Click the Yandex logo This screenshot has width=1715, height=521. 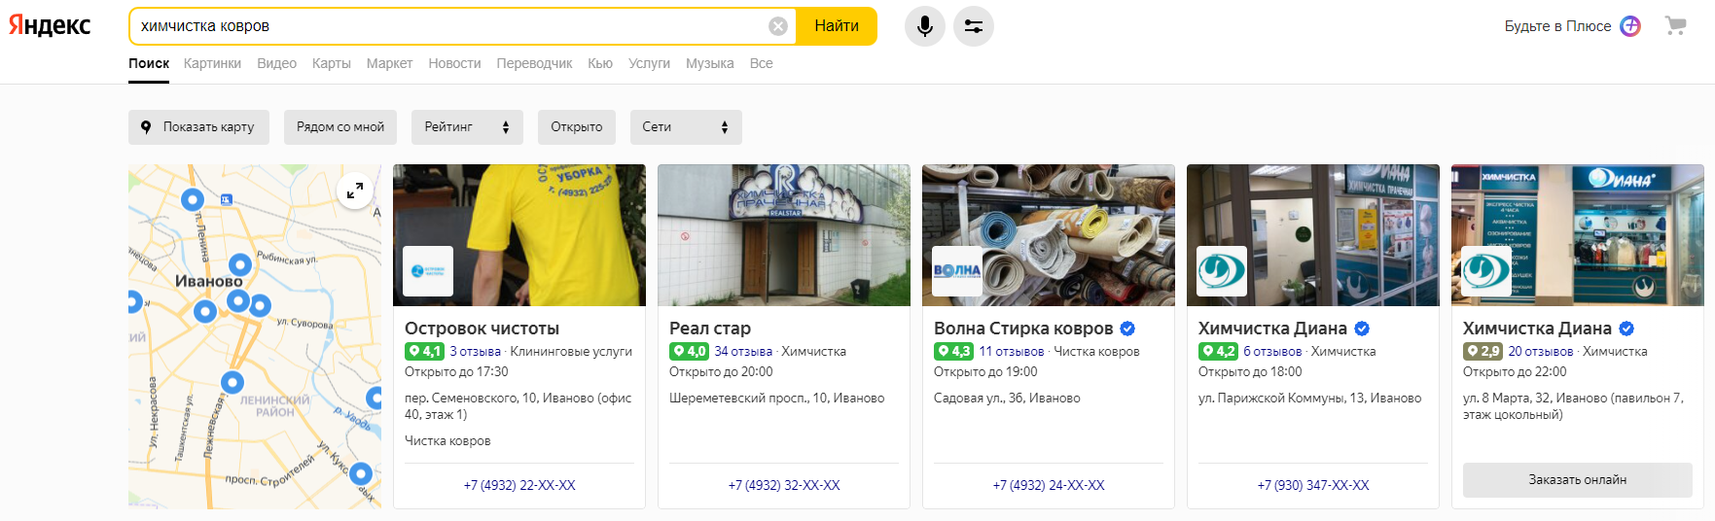click(50, 26)
